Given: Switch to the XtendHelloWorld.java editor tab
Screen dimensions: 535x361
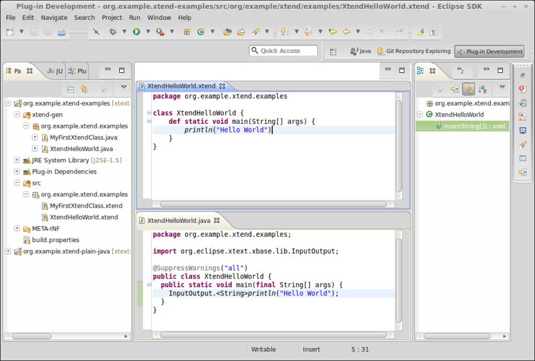Looking at the screenshot, I should tap(179, 220).
